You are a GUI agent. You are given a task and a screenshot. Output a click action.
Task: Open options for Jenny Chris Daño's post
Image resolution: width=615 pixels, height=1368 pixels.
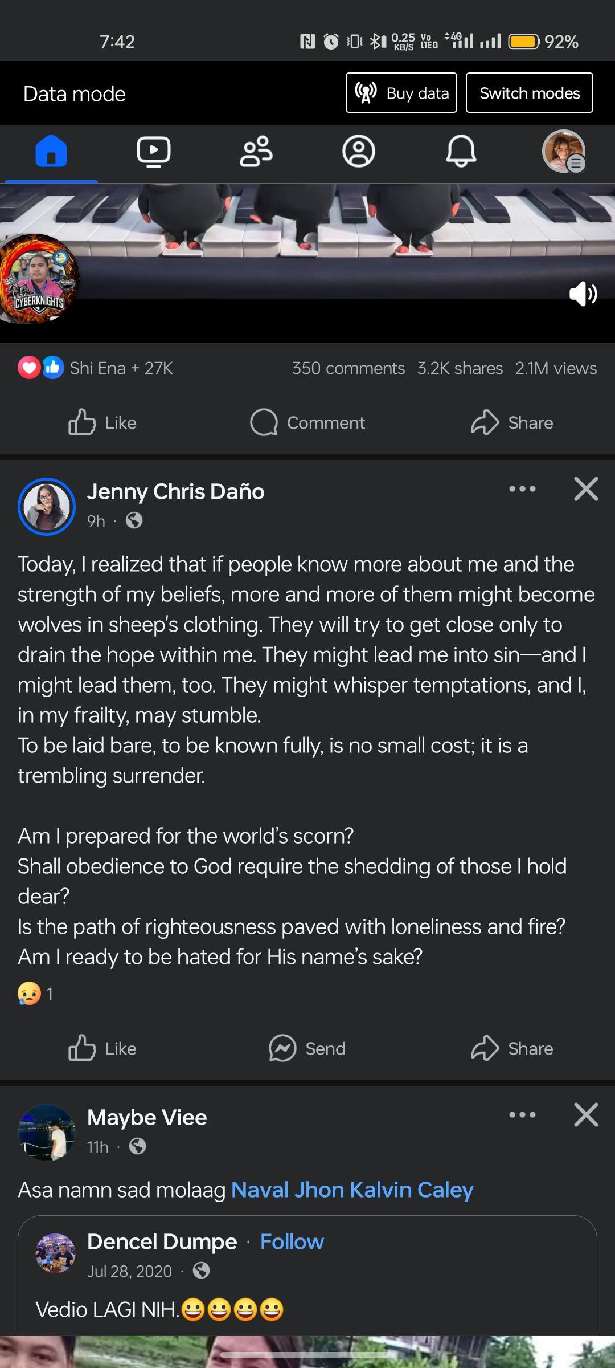pyautogui.click(x=522, y=489)
